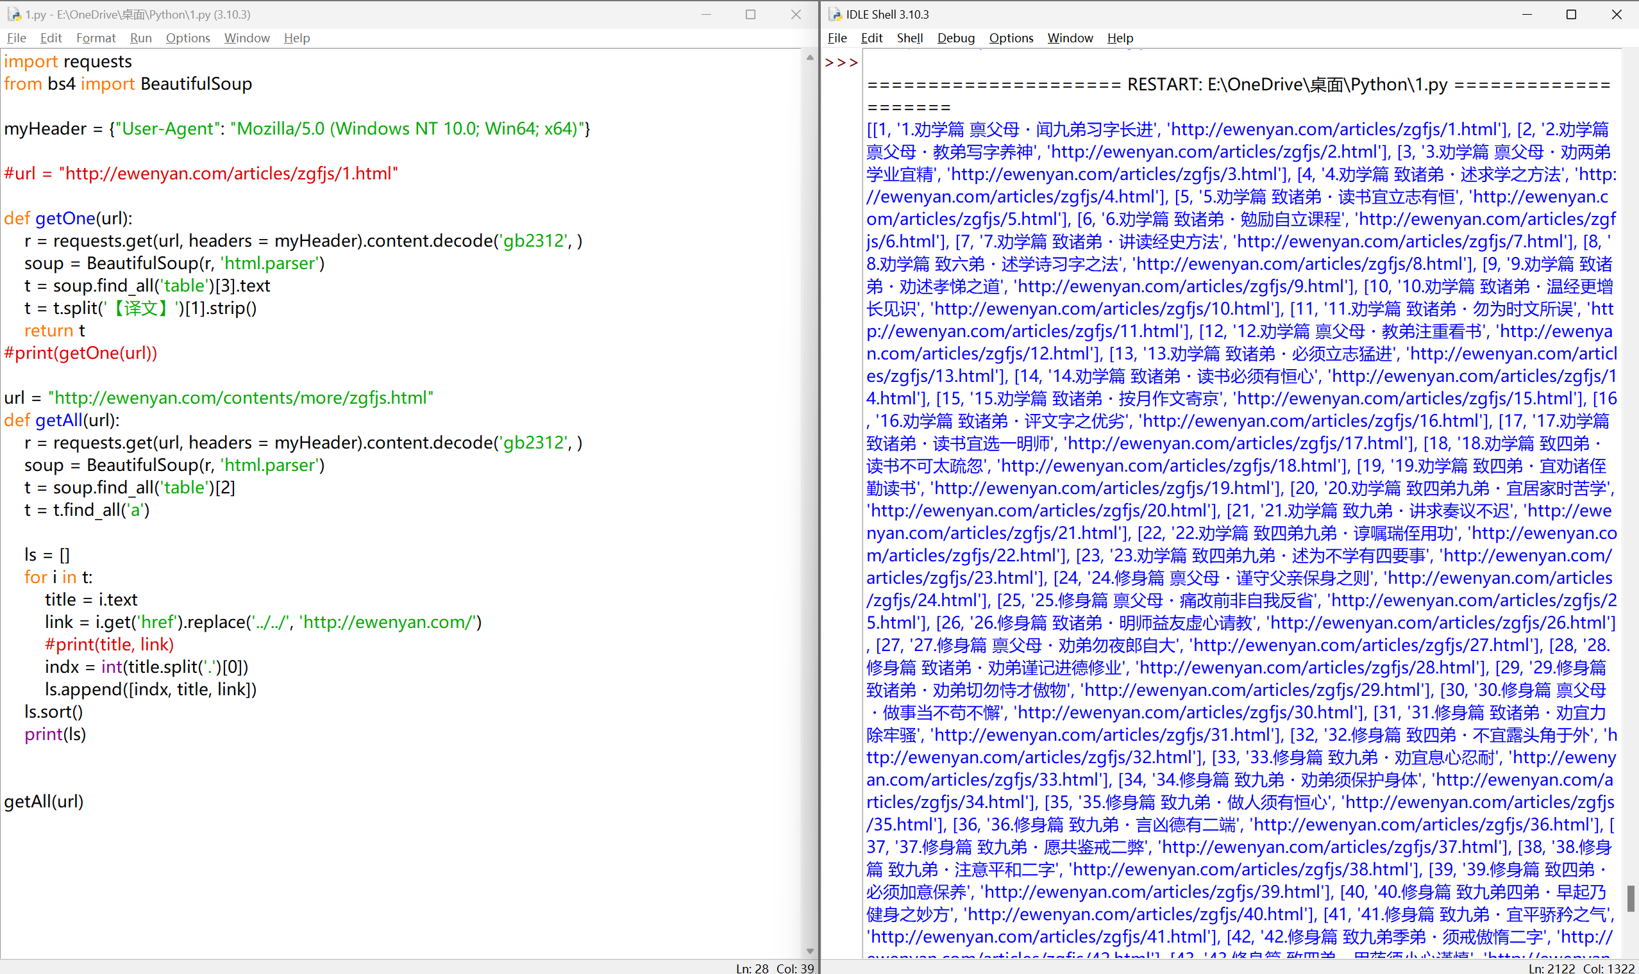Click the 'ls.sort()' line in editor
The image size is (1639, 974).
coord(54,711)
